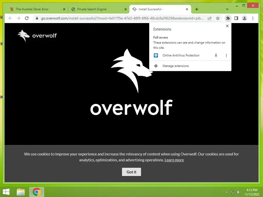Toggle the Extensions puzzle icon
Image resolution: width=263 pixels, height=197 pixels.
[x=228, y=18]
